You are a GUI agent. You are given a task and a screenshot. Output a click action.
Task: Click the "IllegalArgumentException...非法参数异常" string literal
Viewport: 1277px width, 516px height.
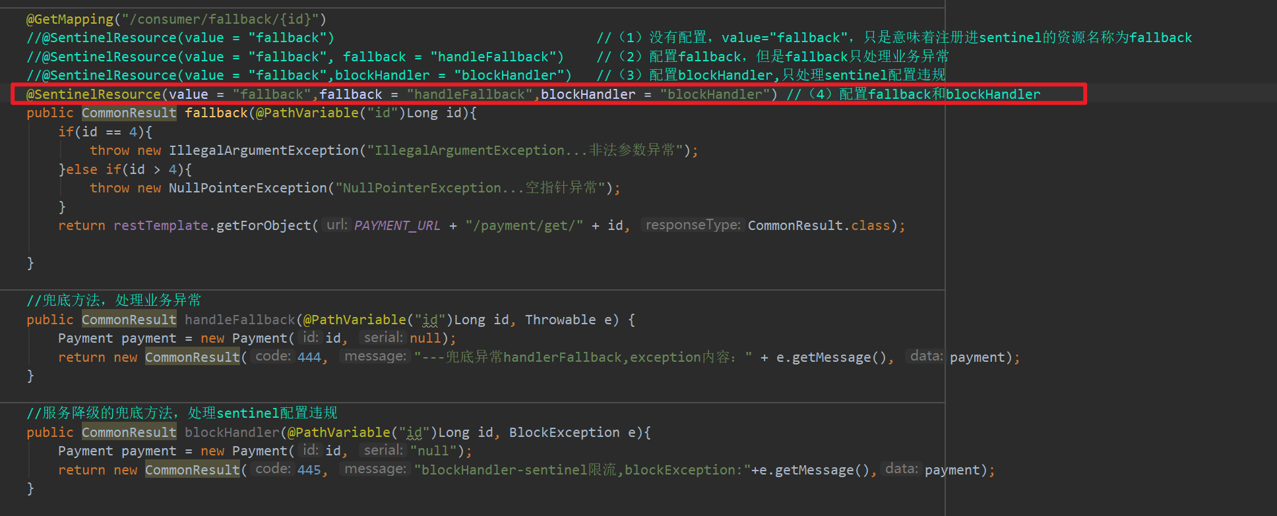525,150
